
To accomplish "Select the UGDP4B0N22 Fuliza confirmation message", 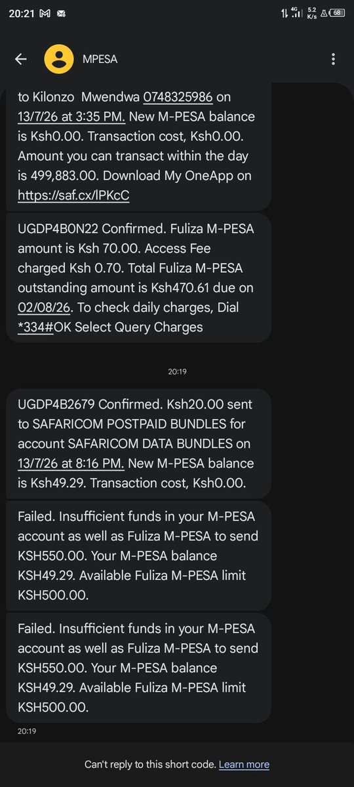I will 138,277.
